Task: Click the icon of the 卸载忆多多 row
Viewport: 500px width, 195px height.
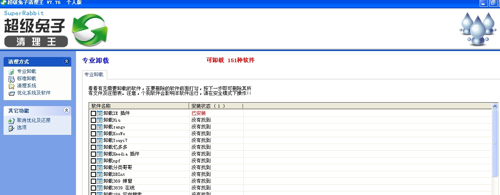Action: 100,147
